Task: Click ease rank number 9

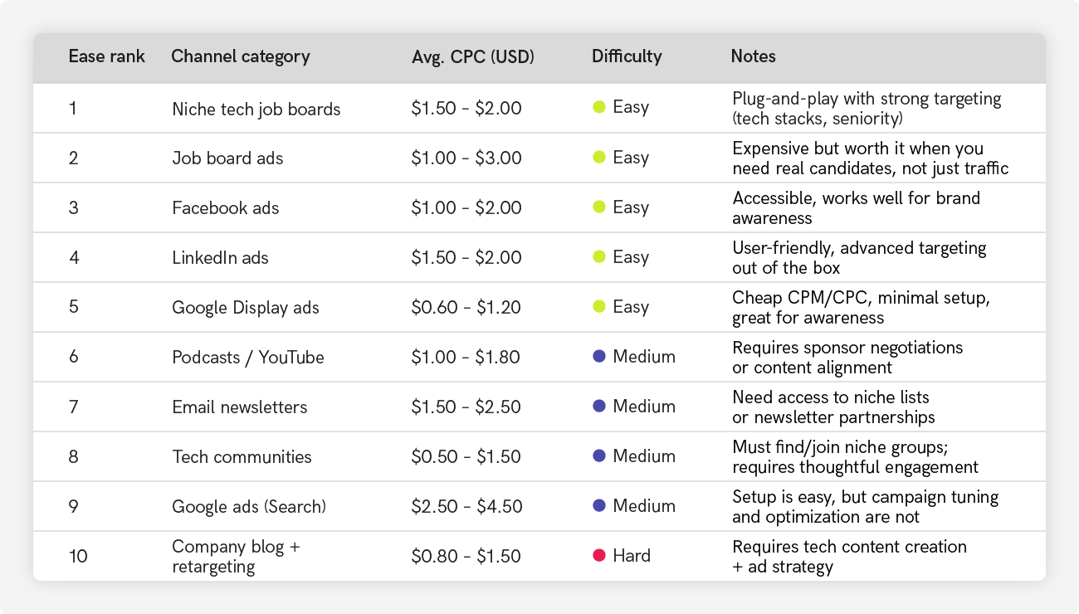Action: pos(73,506)
